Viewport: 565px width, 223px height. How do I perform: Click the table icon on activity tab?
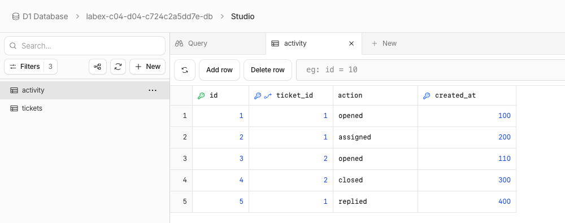275,43
